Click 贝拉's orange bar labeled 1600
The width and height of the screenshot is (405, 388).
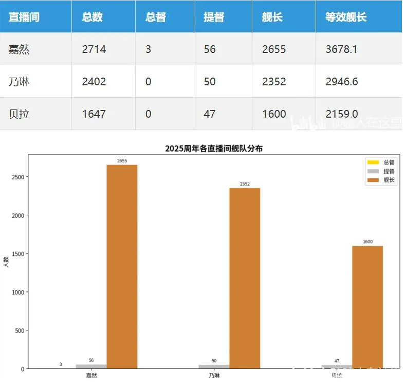click(x=367, y=307)
